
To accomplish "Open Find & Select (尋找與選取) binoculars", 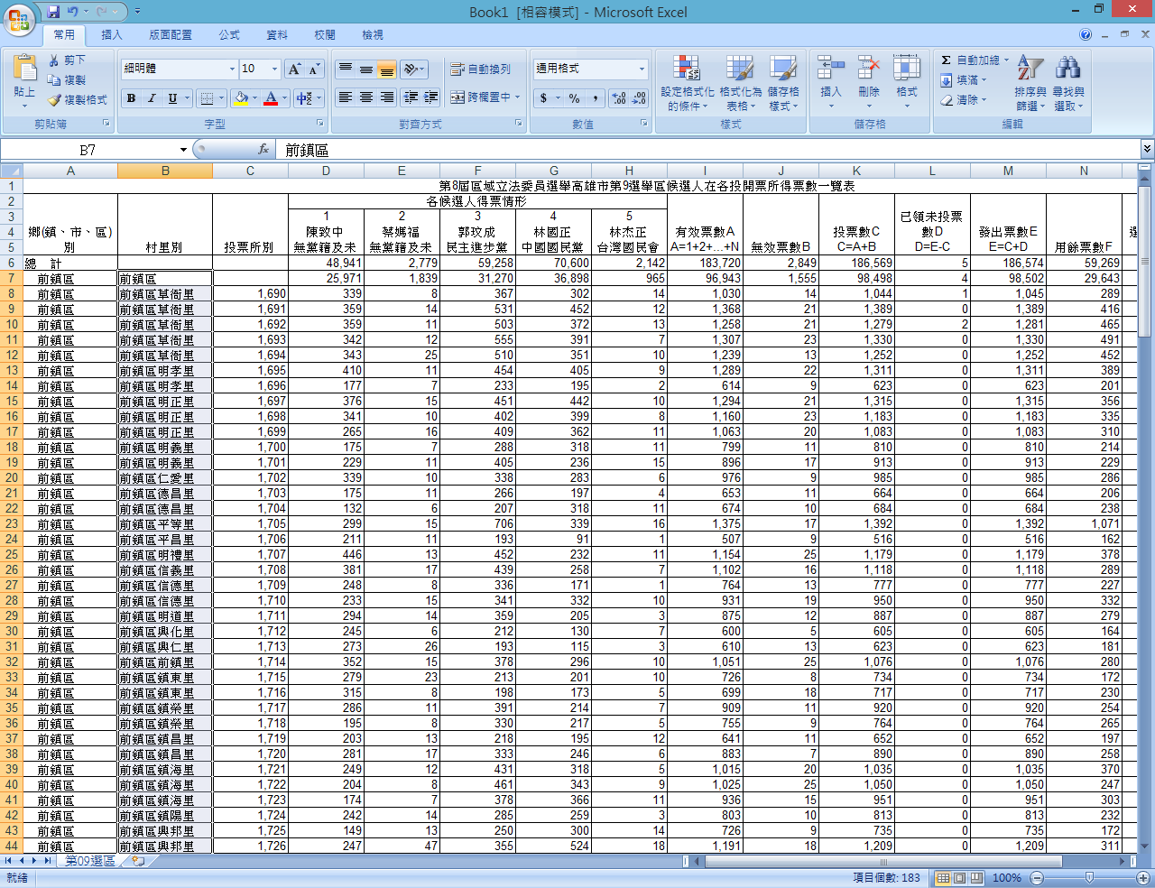I will tap(1067, 83).
